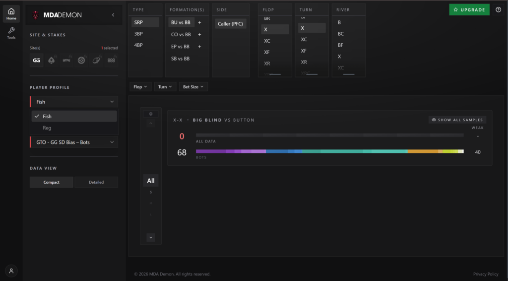
Task: Select EP vs BB formation
Action: tap(180, 47)
